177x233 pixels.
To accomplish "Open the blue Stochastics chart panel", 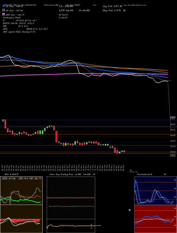I will 155,191.
